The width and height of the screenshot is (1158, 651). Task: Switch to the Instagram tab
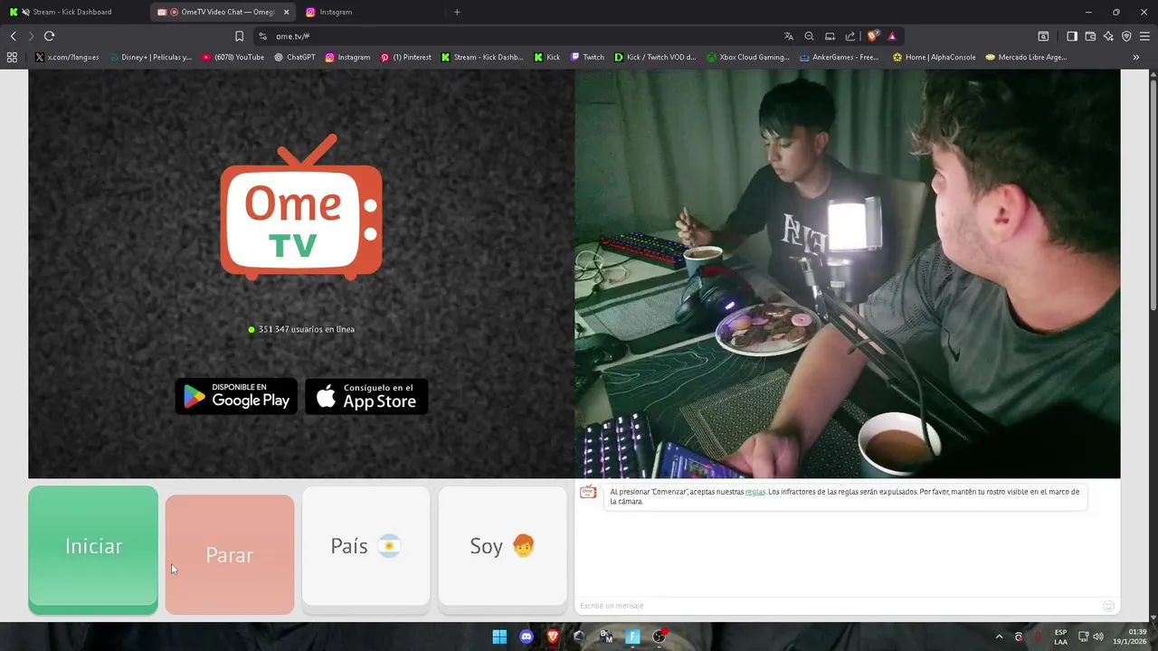(371, 12)
